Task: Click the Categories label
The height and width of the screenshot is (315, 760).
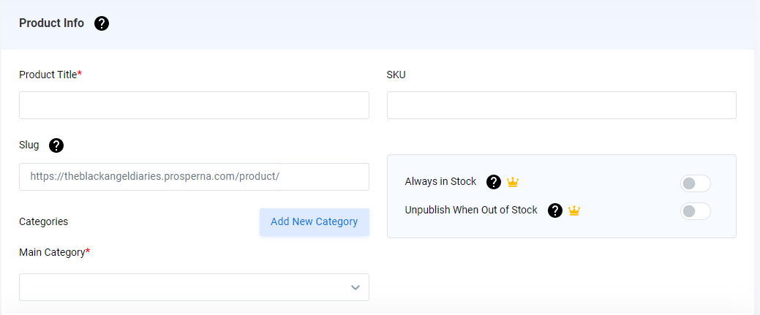Action: click(x=44, y=222)
